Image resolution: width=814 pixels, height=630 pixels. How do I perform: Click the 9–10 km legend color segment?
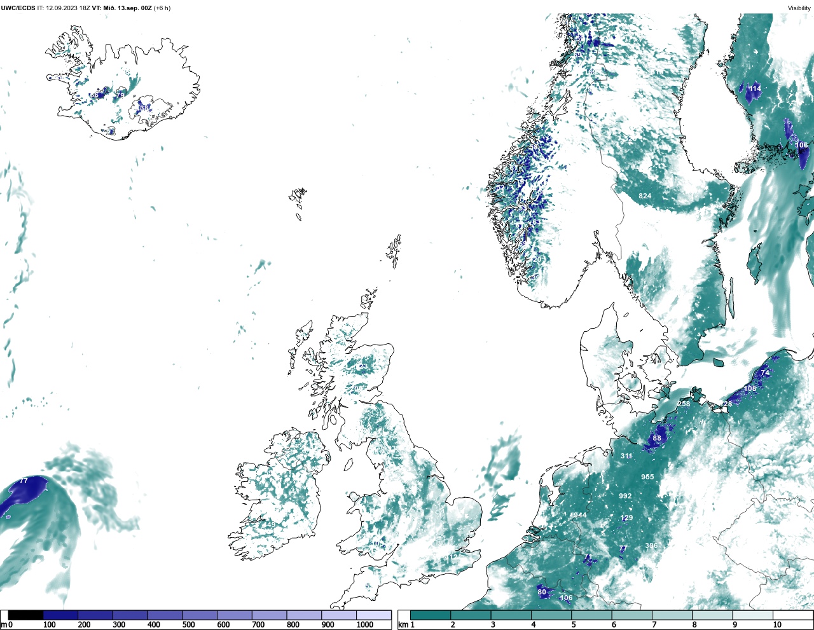pos(753,615)
